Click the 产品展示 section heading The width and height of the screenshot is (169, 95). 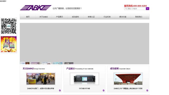80,69
